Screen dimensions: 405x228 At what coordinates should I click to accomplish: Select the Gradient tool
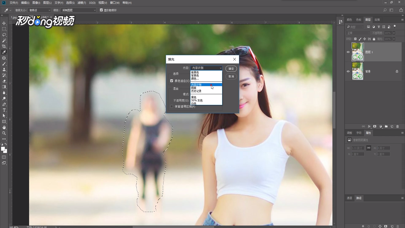[x=4, y=87]
